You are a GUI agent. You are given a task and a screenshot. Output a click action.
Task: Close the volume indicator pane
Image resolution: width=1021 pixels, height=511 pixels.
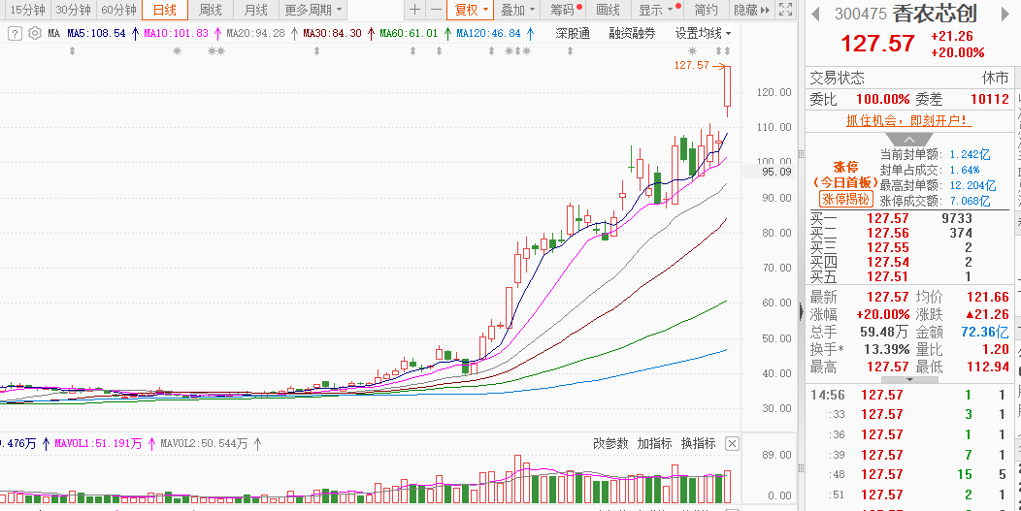point(732,444)
